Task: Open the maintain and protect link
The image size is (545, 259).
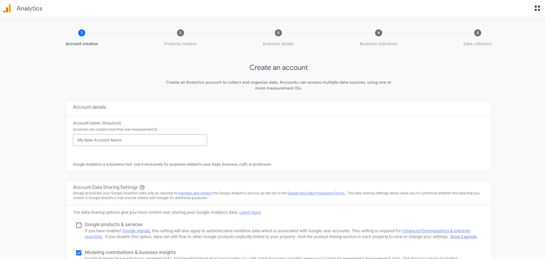Action: 195,193
